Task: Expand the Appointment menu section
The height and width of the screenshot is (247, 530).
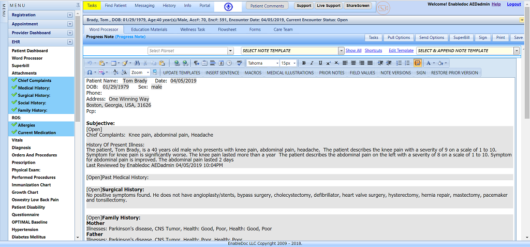Action: point(70,24)
